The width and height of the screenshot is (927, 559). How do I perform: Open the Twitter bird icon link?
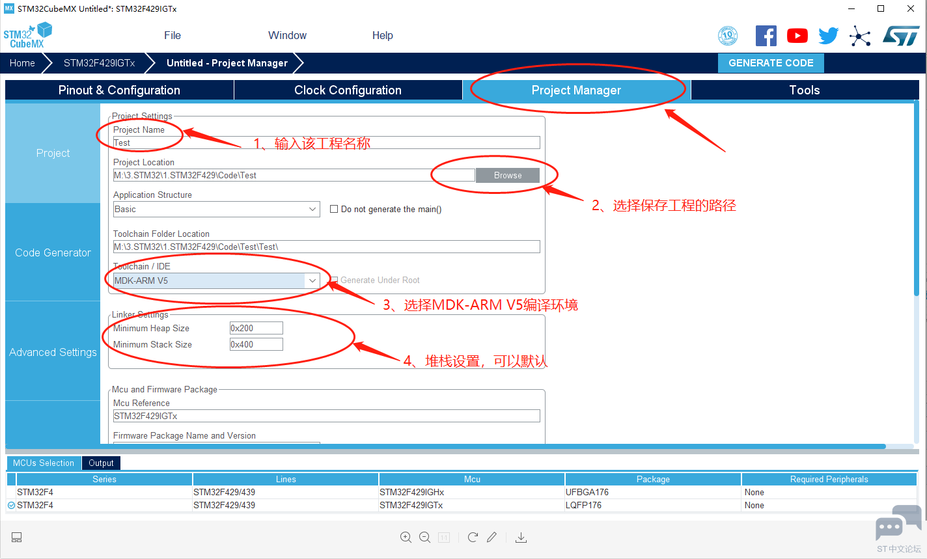829,36
